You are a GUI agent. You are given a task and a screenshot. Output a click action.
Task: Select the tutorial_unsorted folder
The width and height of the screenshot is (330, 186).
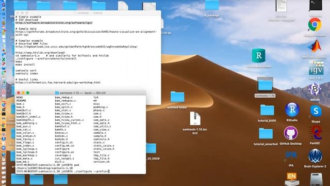click(266, 133)
